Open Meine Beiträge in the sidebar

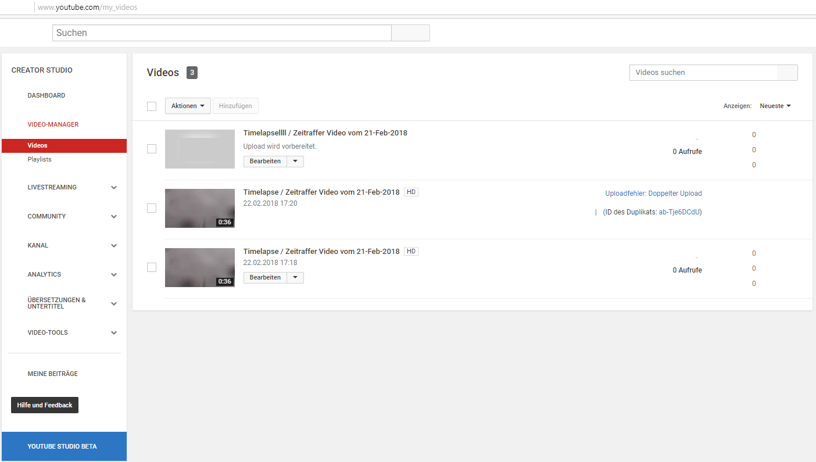(x=52, y=374)
